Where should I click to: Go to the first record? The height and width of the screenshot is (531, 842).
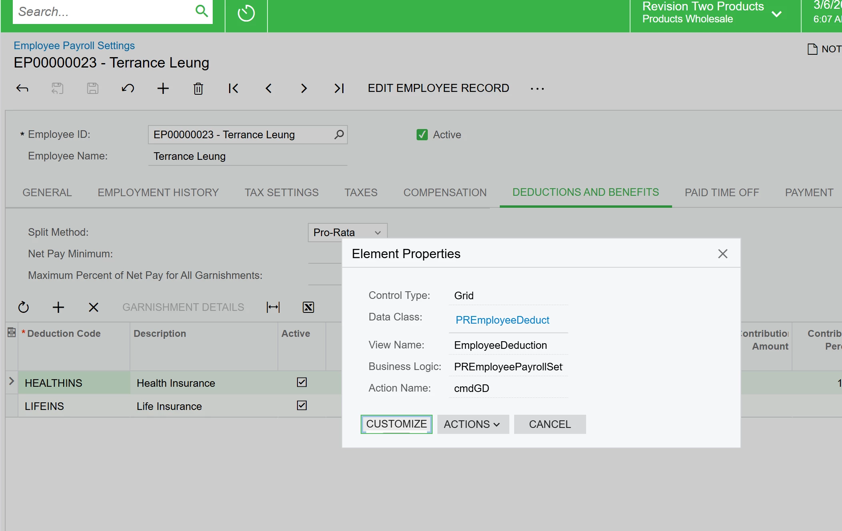[x=233, y=88]
